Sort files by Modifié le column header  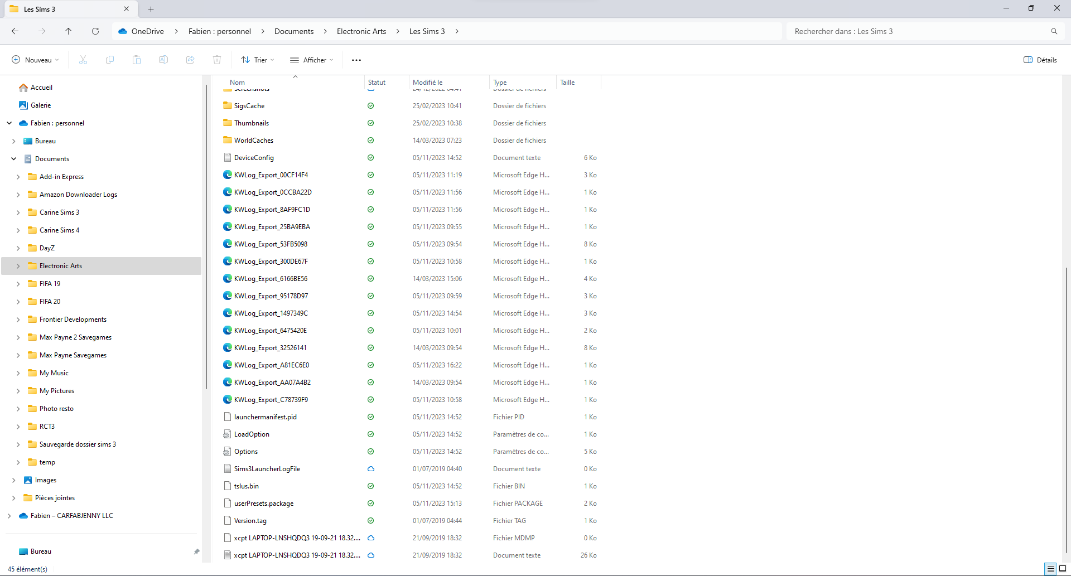pyautogui.click(x=427, y=83)
